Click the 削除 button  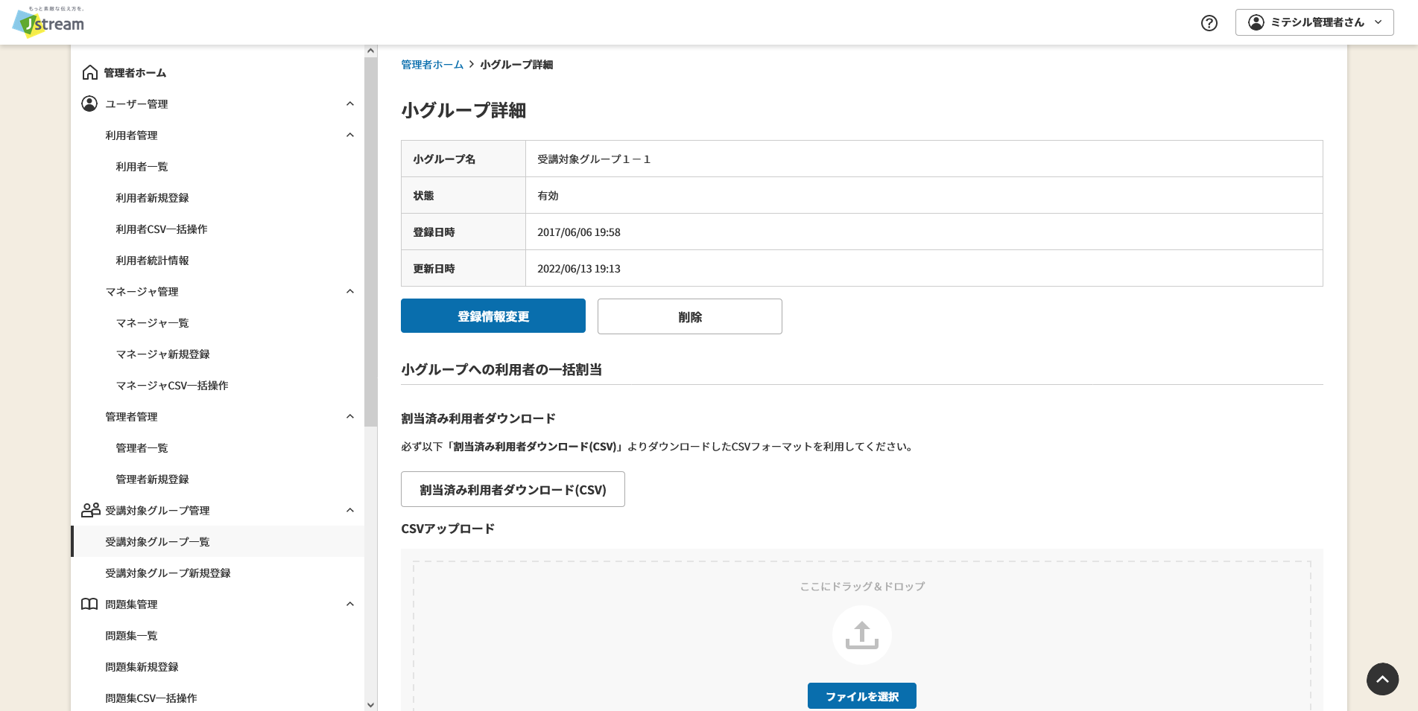tap(690, 316)
